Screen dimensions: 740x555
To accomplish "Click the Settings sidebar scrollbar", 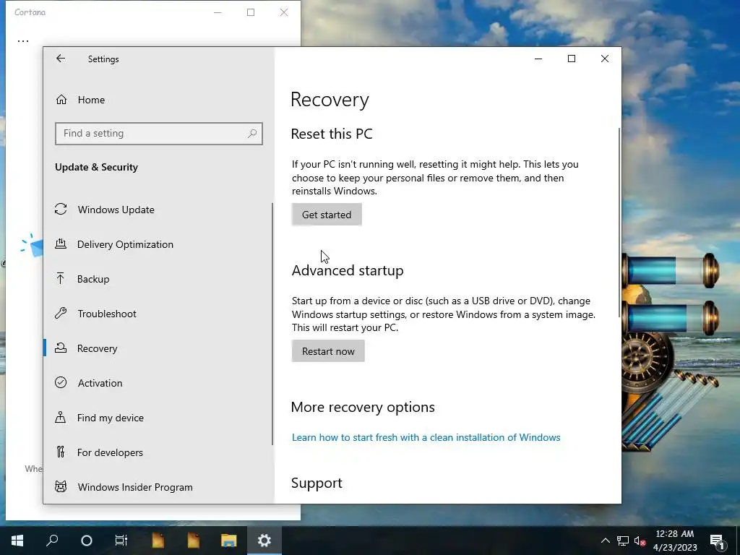I will click(272, 324).
